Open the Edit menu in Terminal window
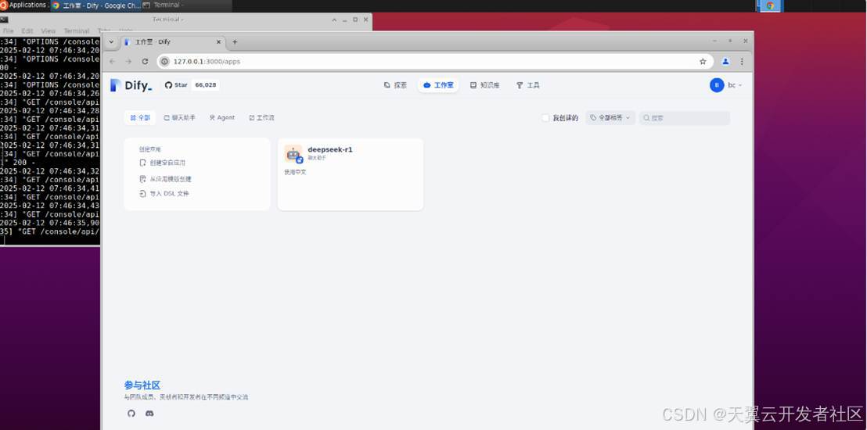The image size is (867, 430). (27, 31)
